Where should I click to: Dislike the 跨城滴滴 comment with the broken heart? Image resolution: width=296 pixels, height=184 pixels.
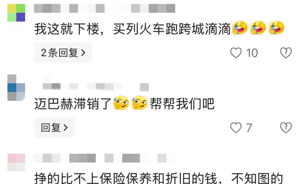(x=286, y=53)
